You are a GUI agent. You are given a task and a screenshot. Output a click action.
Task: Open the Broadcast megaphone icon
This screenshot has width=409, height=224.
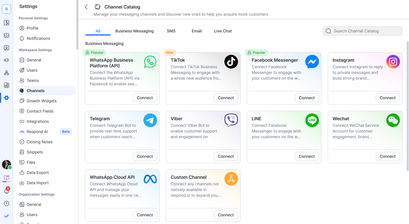(x=6, y=60)
